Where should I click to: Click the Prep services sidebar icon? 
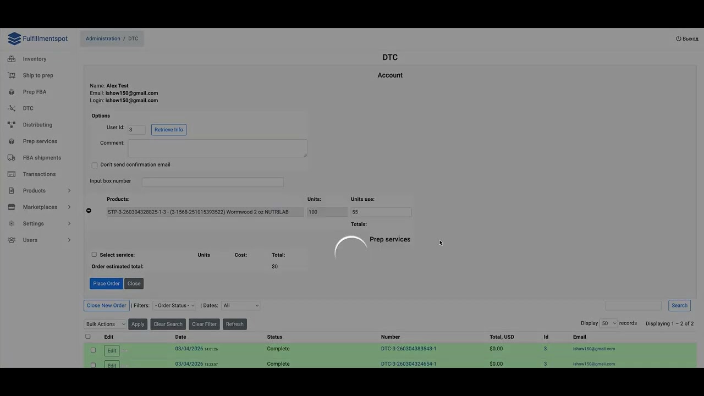(x=12, y=141)
